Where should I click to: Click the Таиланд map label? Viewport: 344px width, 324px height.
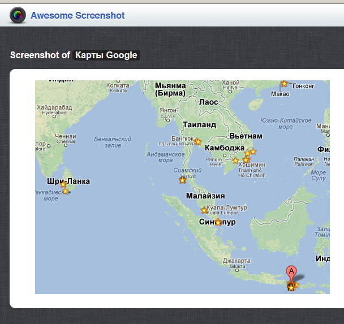coord(200,125)
